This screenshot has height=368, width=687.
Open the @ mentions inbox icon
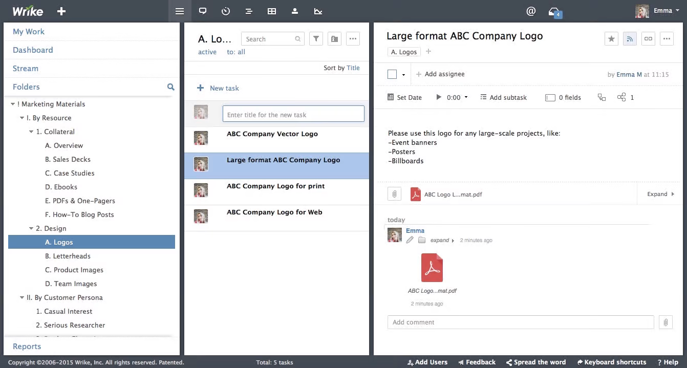click(x=531, y=11)
